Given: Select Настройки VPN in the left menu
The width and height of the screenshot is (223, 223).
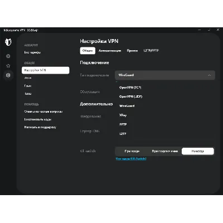Looking at the screenshot, I should (x=46, y=70).
